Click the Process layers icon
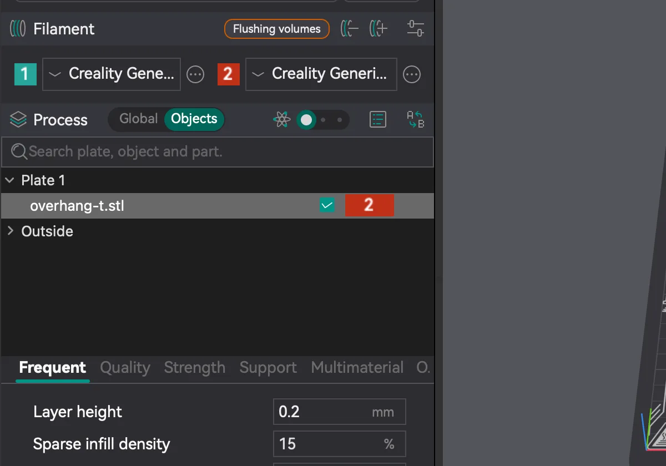The image size is (666, 466). click(x=18, y=120)
